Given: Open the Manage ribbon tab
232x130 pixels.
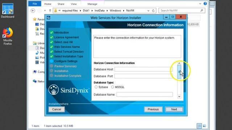Looking at the screenshot, I should pos(92,4).
